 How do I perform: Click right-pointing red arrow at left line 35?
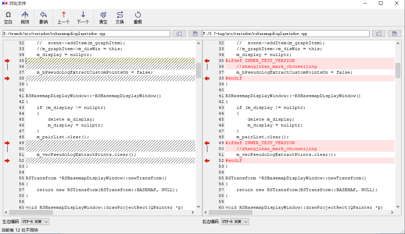click(7, 61)
